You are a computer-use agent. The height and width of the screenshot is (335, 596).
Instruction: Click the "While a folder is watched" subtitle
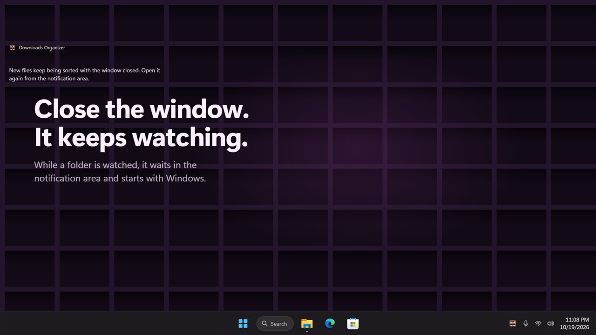(x=120, y=171)
